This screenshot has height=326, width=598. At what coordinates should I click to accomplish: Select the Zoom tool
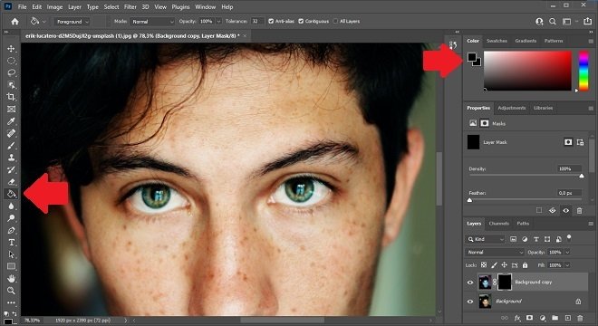11,291
